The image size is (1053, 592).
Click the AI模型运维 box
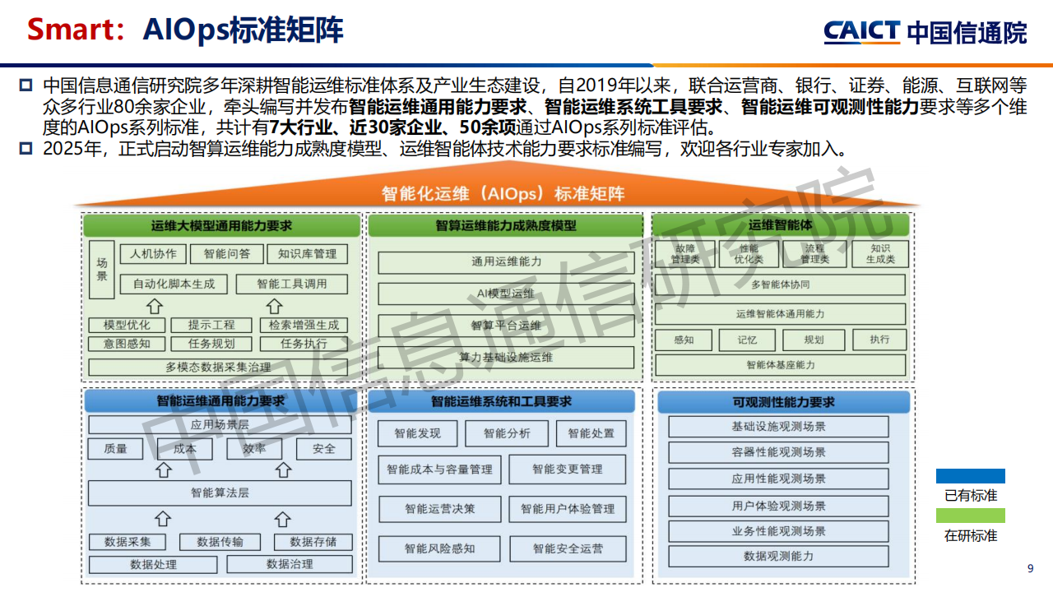(506, 294)
